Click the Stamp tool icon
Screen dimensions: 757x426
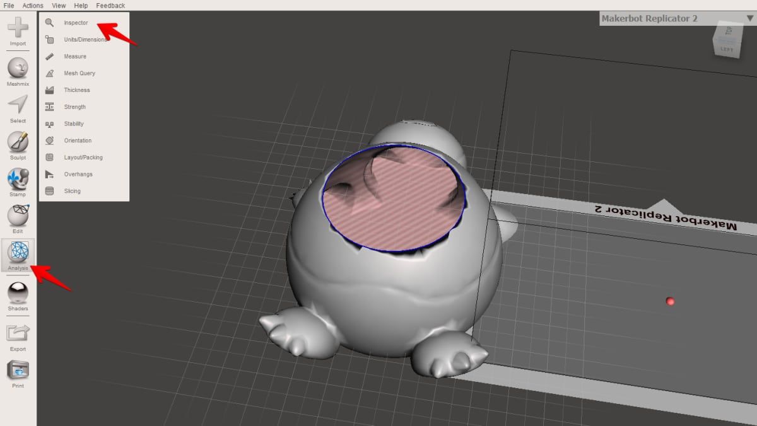click(18, 181)
